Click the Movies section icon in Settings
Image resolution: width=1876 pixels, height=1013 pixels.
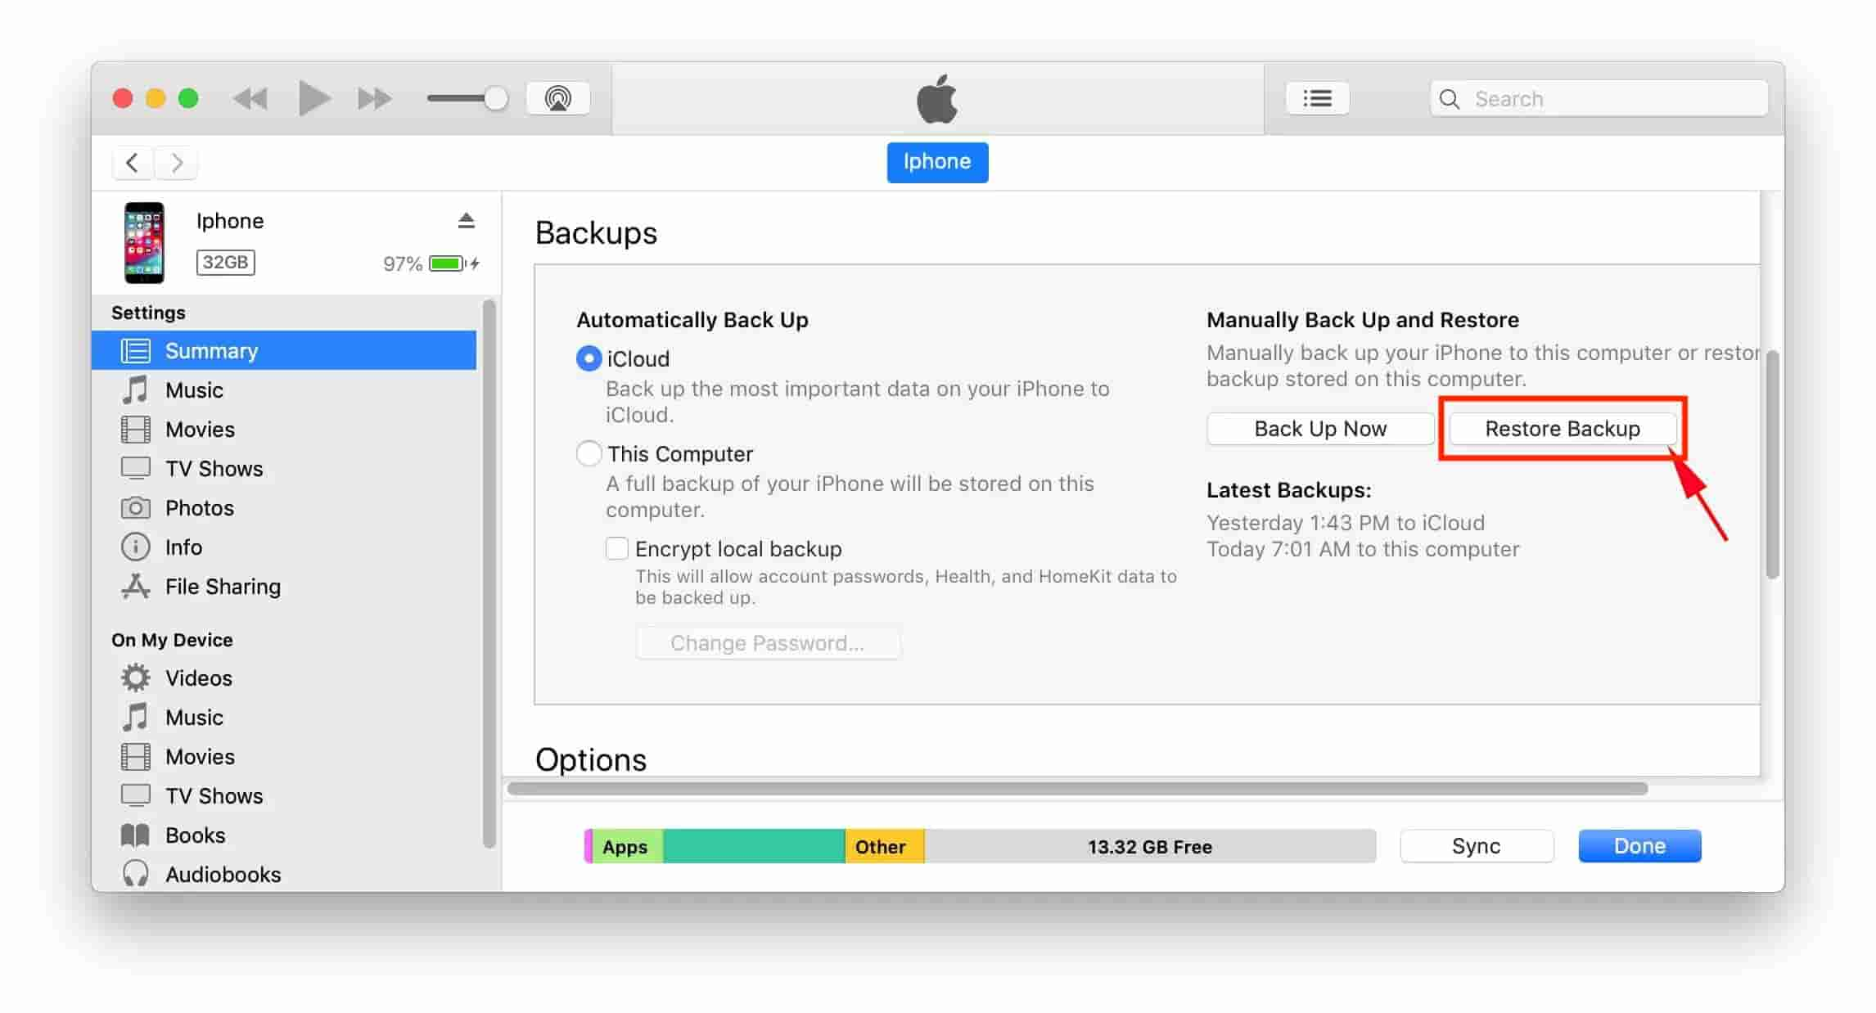[138, 429]
